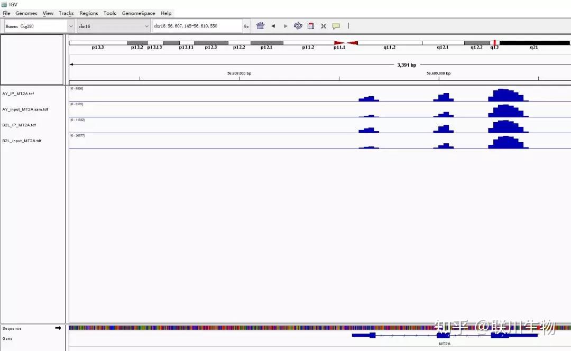Open the define region of interest tool
Image resolution: width=571 pixels, height=351 pixels.
310,25
